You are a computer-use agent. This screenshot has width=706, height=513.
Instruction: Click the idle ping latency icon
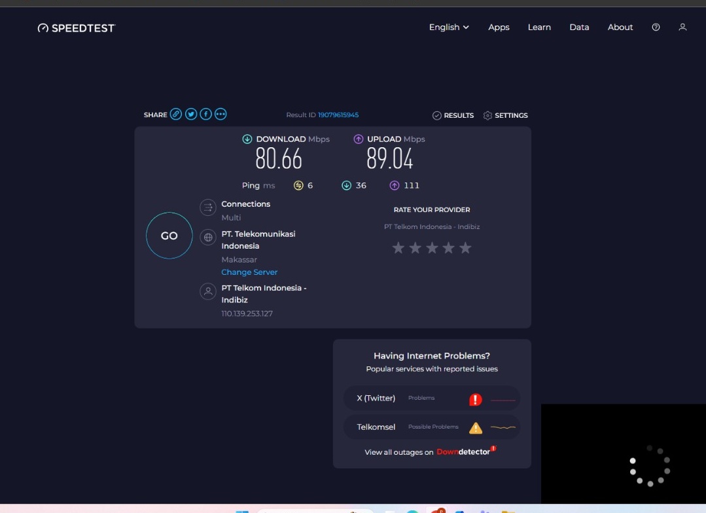point(298,185)
